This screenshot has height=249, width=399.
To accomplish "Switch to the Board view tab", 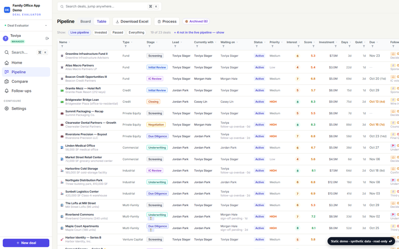I will [86, 21].
